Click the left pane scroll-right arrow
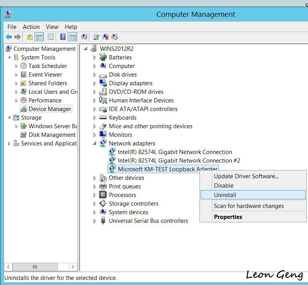 pyautogui.click(x=73, y=267)
